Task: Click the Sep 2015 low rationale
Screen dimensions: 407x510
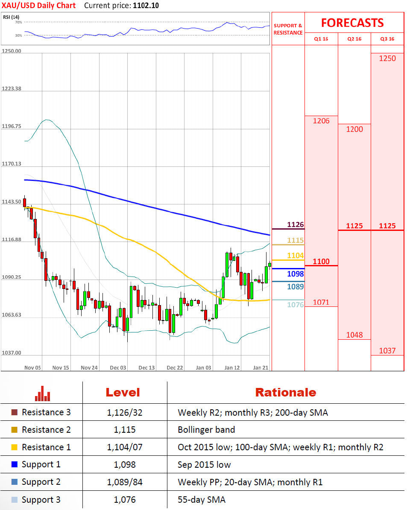Action: [x=204, y=465]
